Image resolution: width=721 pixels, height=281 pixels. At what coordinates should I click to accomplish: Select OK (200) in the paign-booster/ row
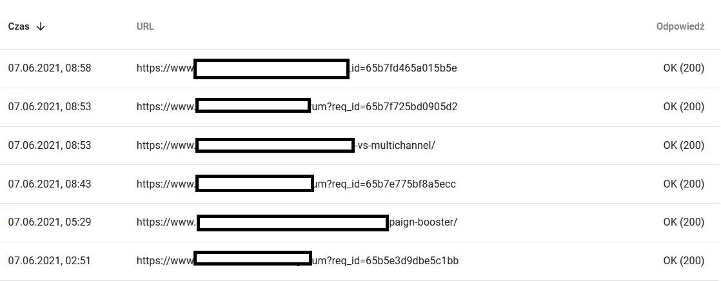[683, 222]
